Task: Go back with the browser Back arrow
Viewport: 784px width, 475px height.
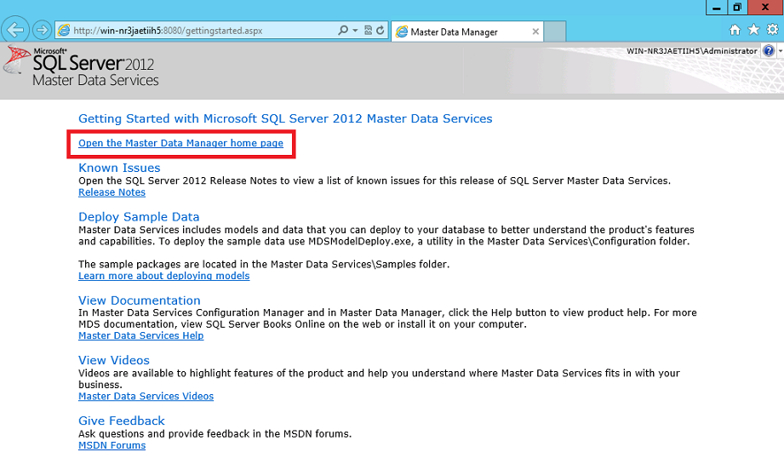Action: (15, 30)
